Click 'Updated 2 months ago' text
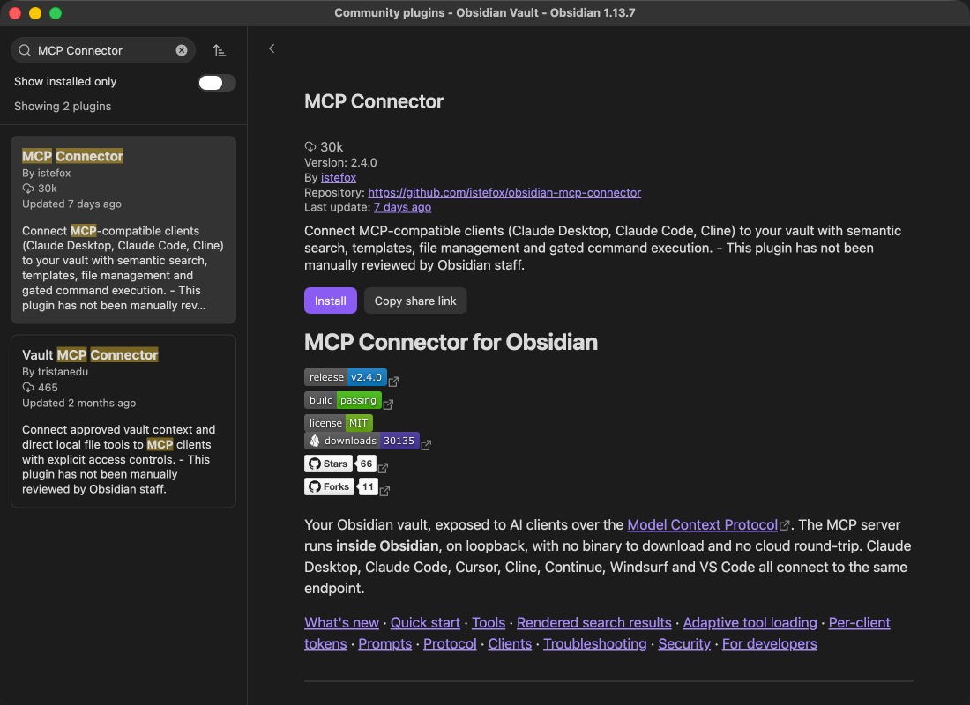Viewport: 970px width, 705px height. [x=78, y=404]
